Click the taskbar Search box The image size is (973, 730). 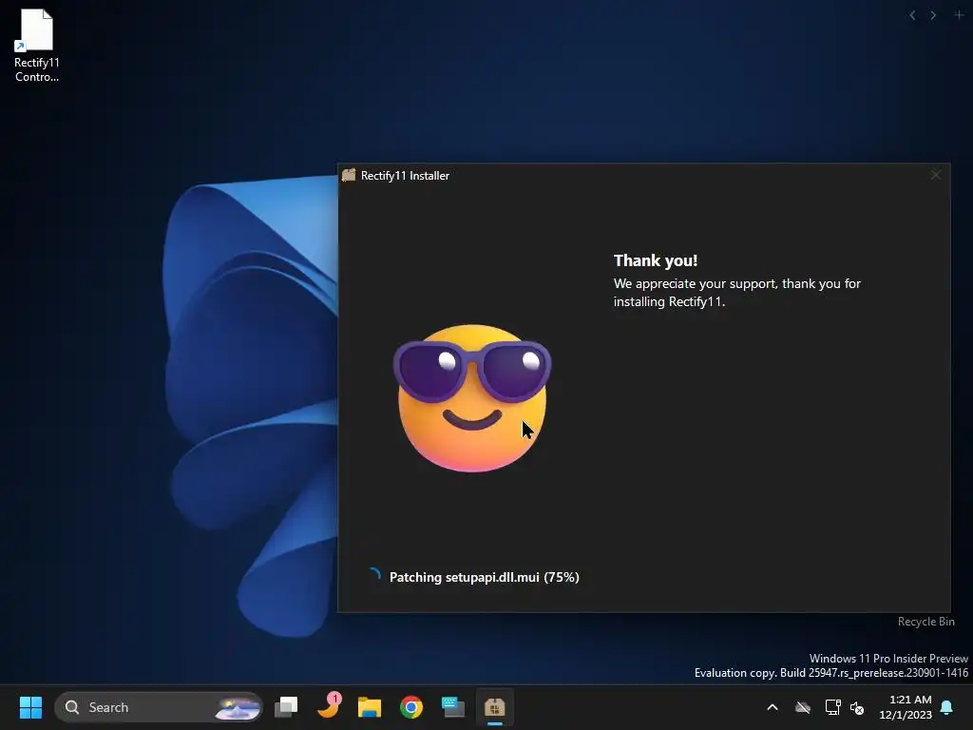point(159,707)
